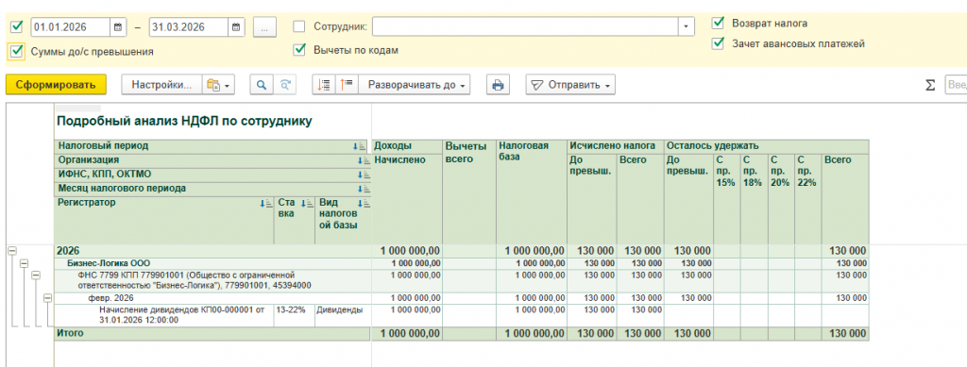Viewport: 967px width, 367px height.
Task: Toggle Возврат налога checkbox
Action: click(718, 23)
